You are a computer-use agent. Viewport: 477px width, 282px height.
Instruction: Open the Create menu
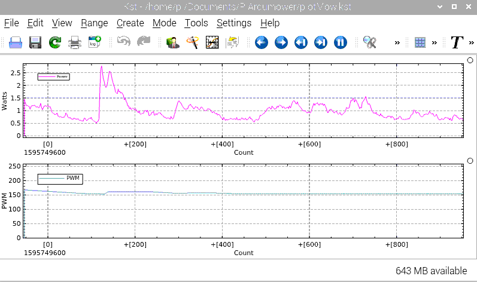(x=130, y=23)
